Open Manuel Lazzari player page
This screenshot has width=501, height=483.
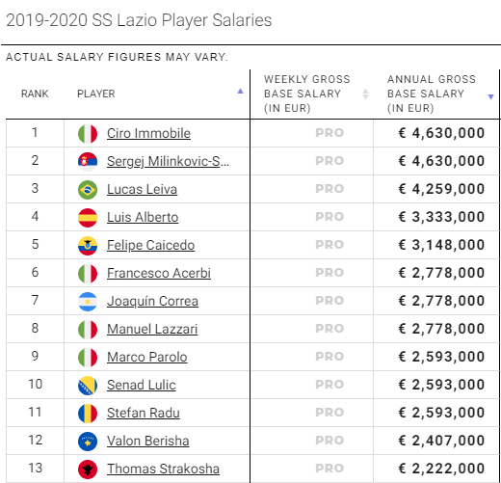pos(152,329)
